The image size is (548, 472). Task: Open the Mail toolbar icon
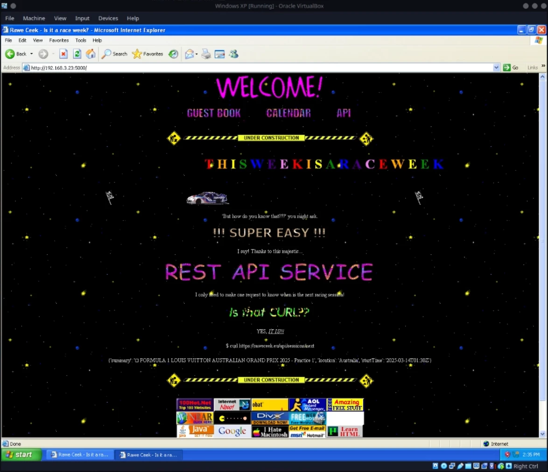[x=189, y=54]
